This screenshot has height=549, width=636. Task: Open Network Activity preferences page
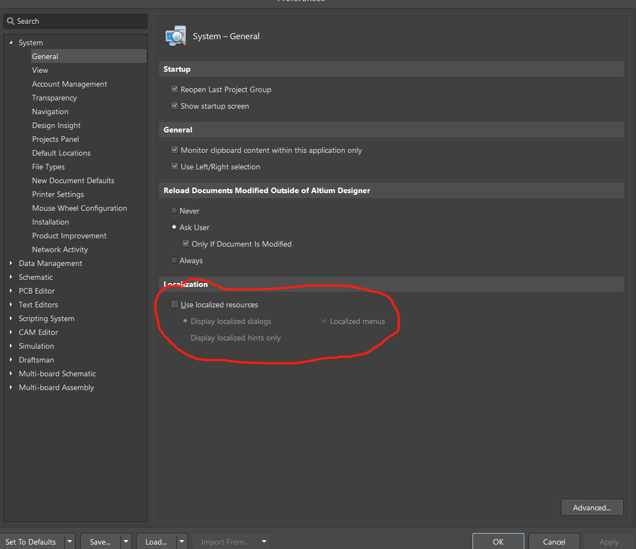(x=60, y=249)
